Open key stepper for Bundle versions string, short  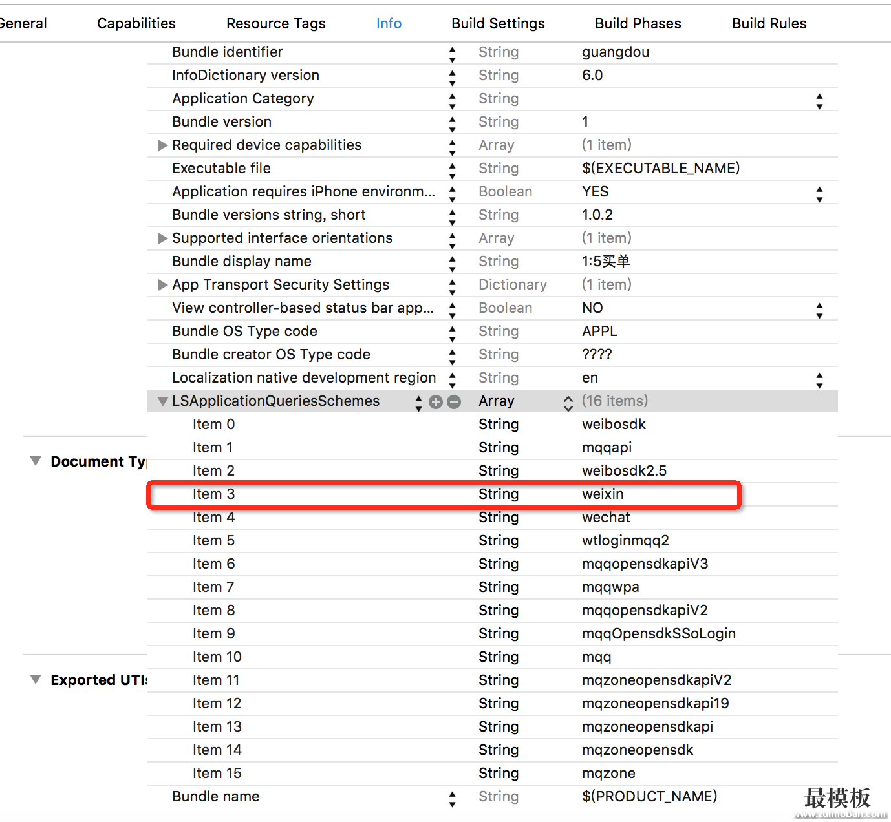(x=452, y=217)
